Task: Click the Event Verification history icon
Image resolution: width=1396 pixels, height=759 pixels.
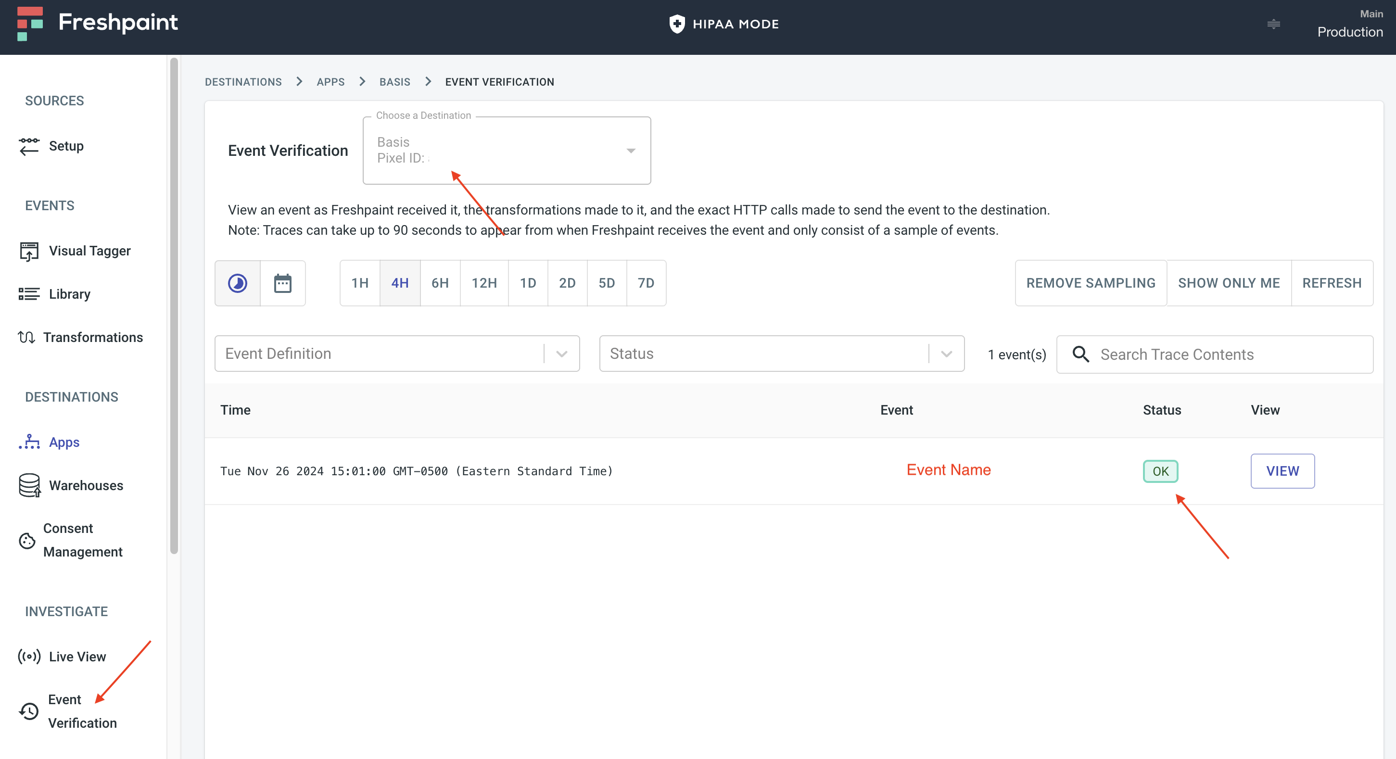Action: pyautogui.click(x=29, y=711)
